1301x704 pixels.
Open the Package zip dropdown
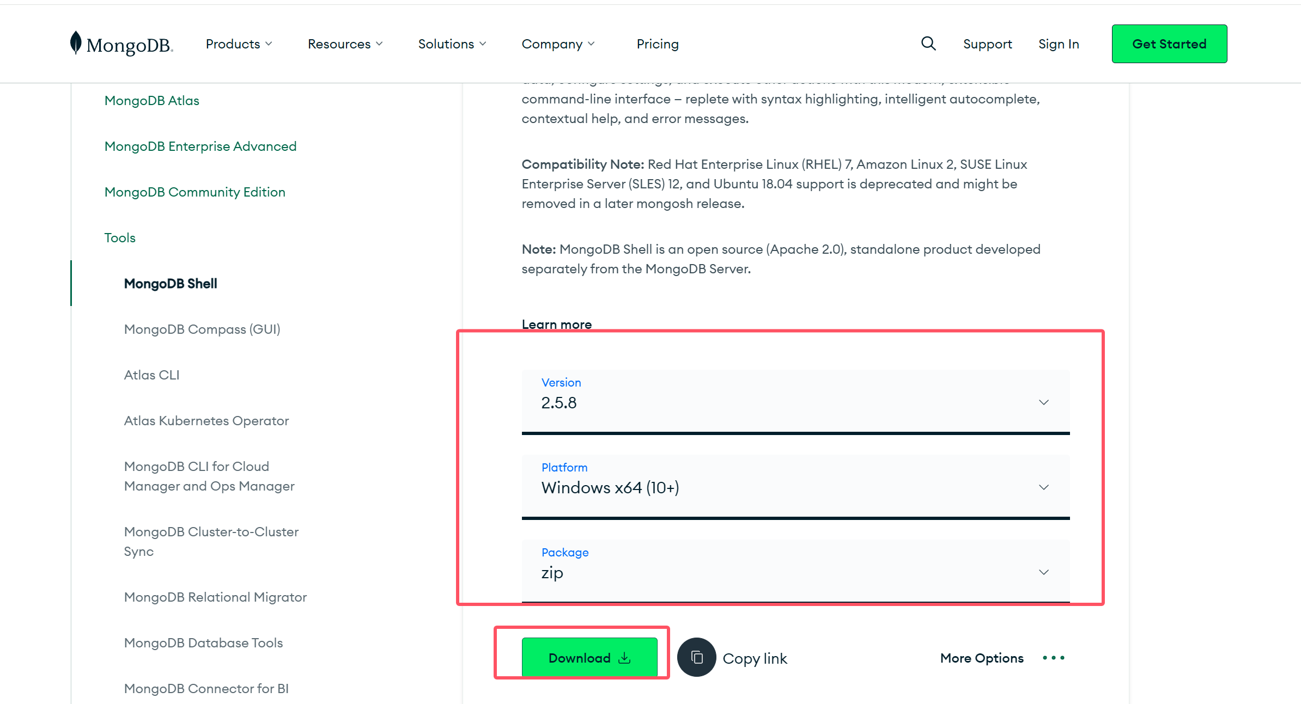tap(795, 572)
